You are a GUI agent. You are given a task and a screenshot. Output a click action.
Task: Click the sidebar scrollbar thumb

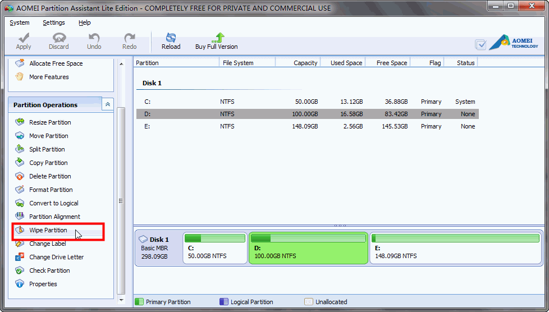click(121, 201)
